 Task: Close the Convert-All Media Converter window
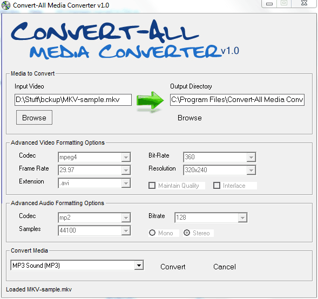pyautogui.click(x=304, y=3)
